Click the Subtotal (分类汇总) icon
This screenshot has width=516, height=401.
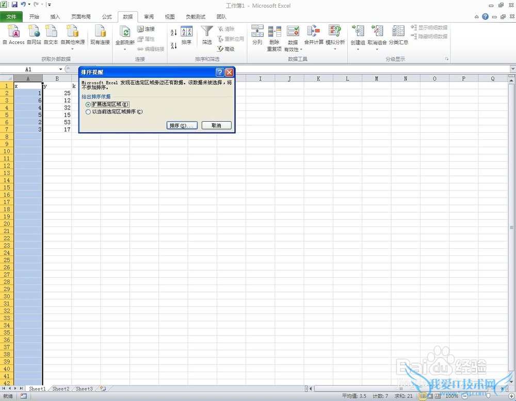pos(398,31)
